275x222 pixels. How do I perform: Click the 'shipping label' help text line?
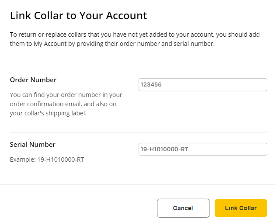coord(48,114)
